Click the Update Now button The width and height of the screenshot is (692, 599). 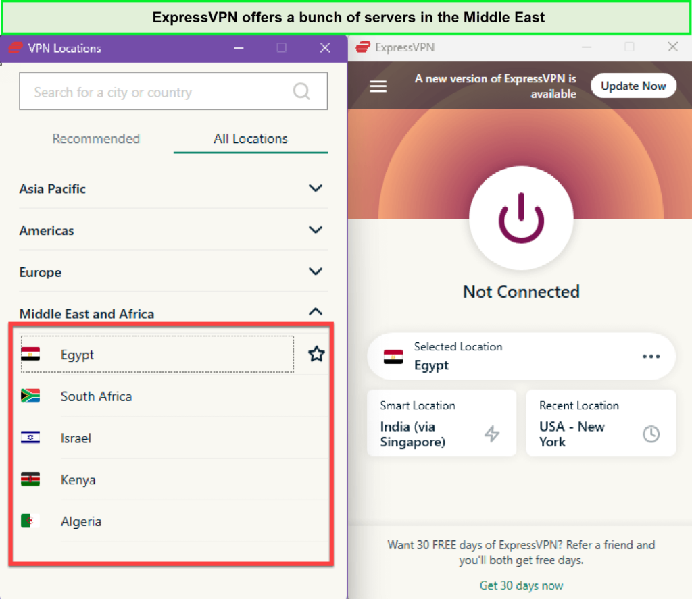(633, 86)
